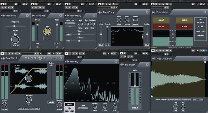Image resolution: width=208 pixels, height=113 pixels.
Task: Open Free Tone settings gear
Action: [28, 15]
